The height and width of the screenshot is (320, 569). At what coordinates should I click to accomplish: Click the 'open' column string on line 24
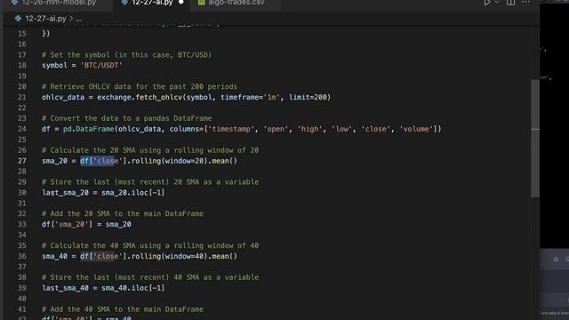(276, 129)
